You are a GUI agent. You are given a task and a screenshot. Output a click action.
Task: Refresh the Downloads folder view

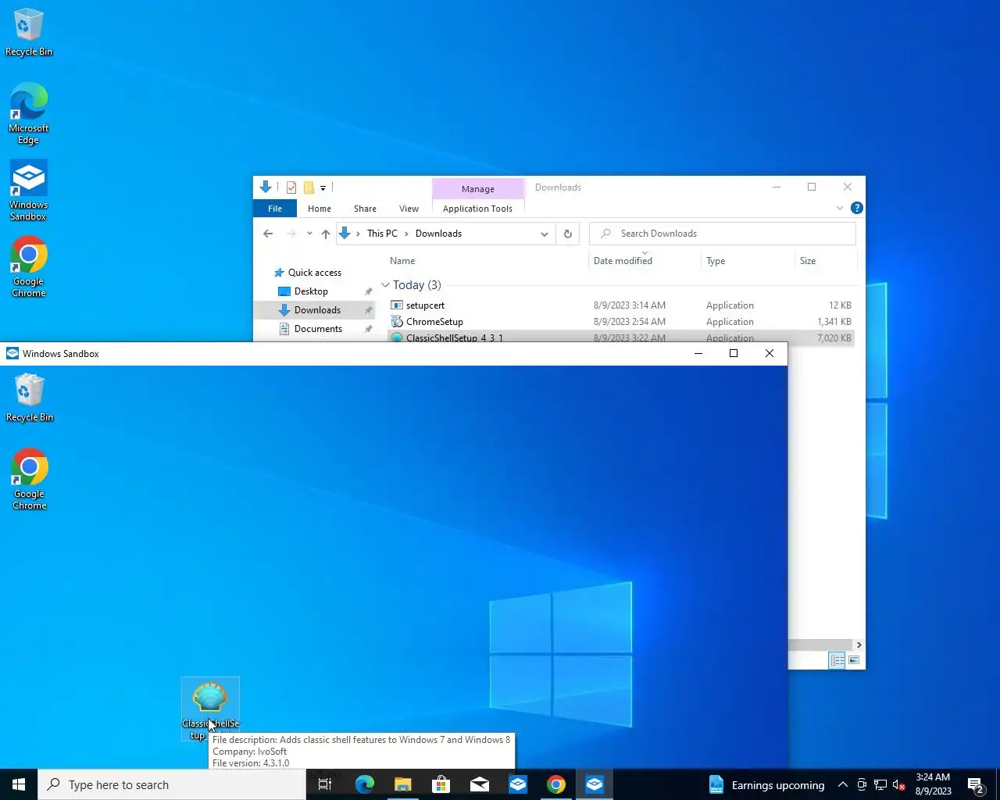pos(568,234)
